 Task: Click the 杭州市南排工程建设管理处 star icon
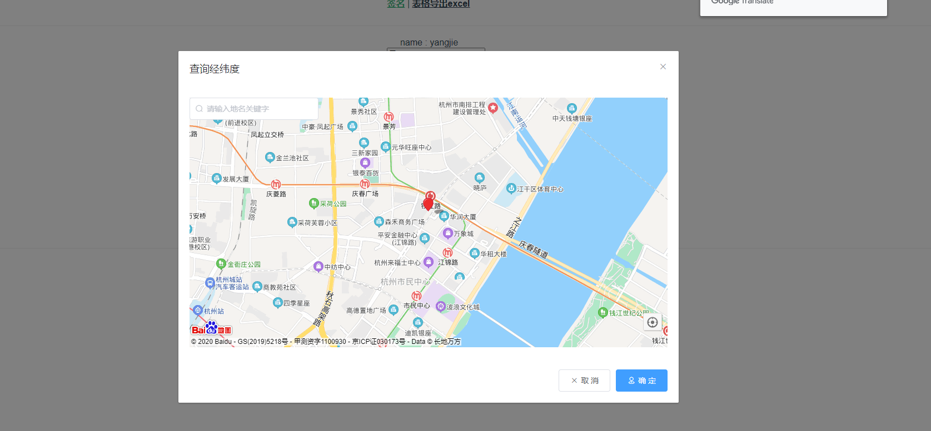[492, 108]
